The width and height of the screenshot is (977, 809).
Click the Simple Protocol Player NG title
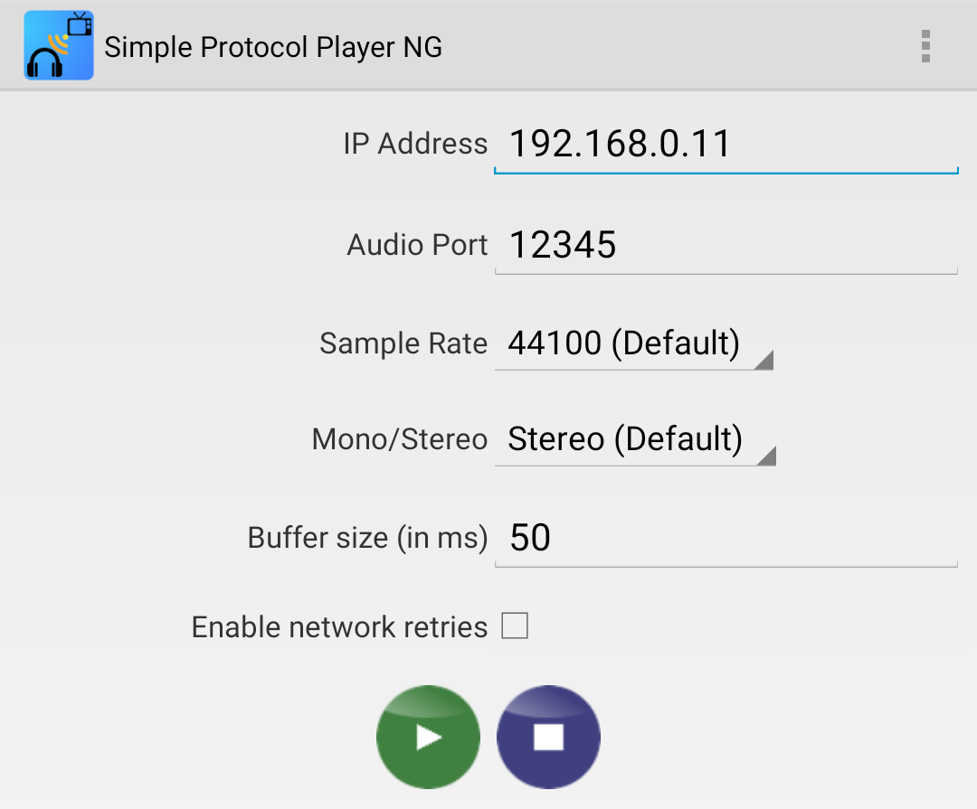pos(273,47)
